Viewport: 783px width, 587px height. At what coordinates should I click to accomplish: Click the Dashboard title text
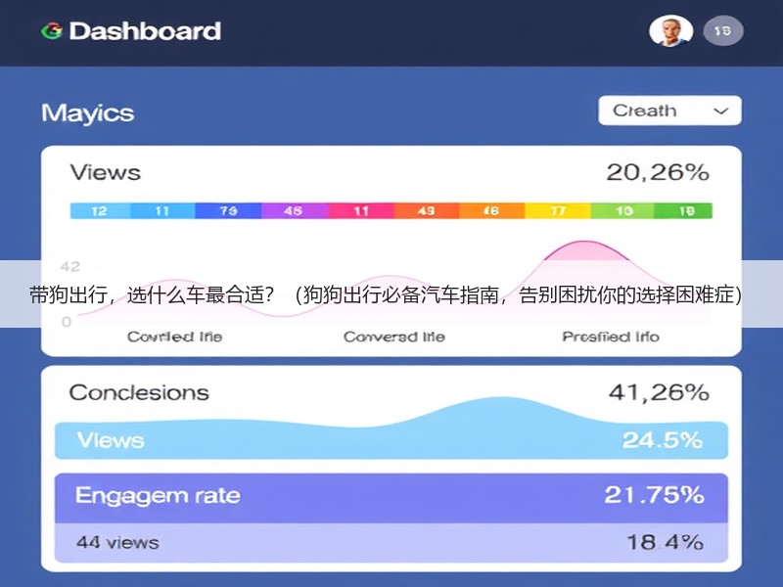pyautogui.click(x=145, y=31)
